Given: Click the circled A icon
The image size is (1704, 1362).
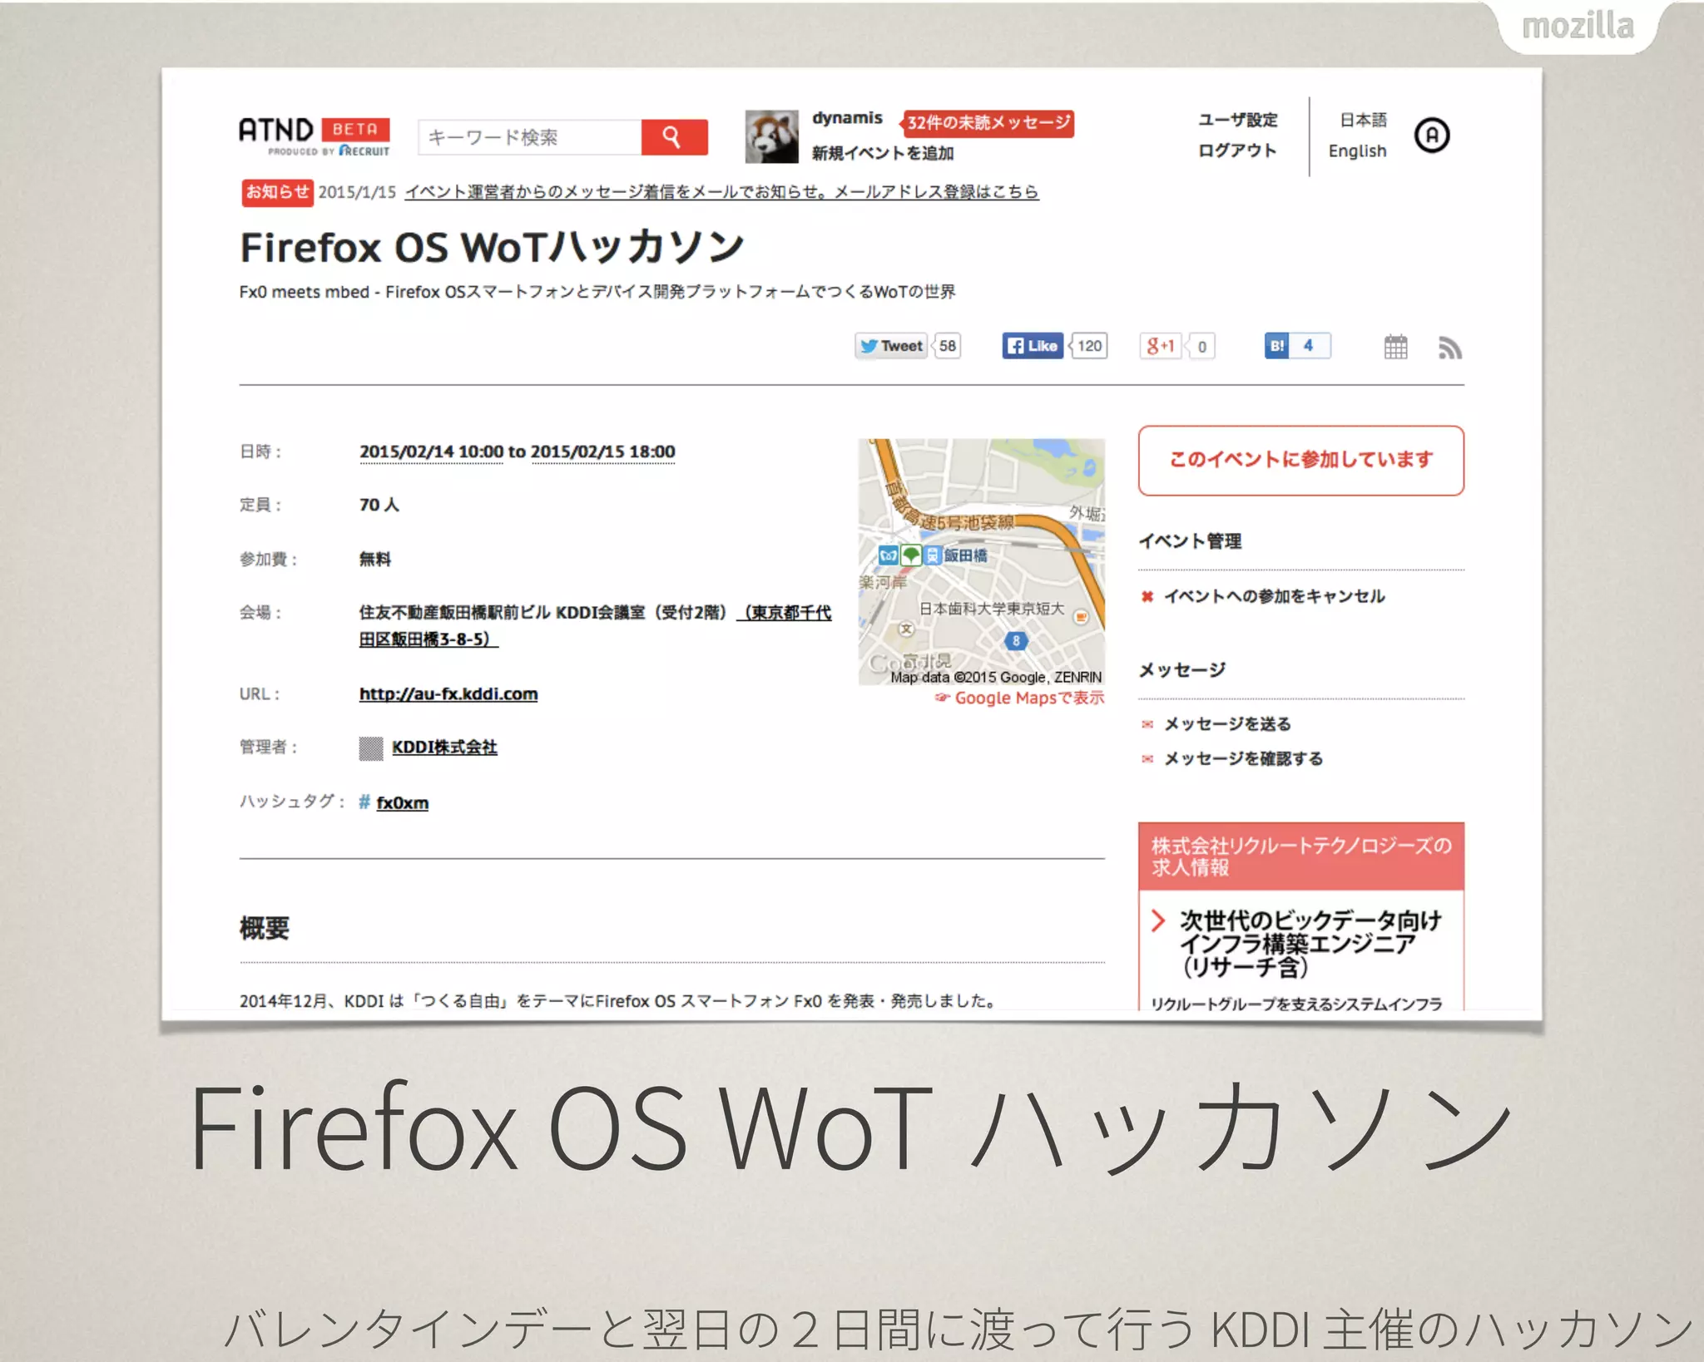Looking at the screenshot, I should coord(1432,135).
